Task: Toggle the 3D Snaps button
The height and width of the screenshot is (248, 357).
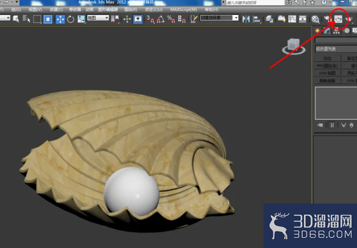Action: point(150,19)
